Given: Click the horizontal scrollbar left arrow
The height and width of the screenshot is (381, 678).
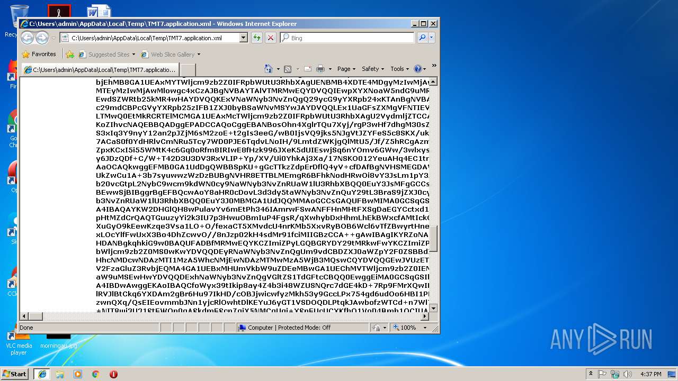Looking at the screenshot, I should 24,316.
